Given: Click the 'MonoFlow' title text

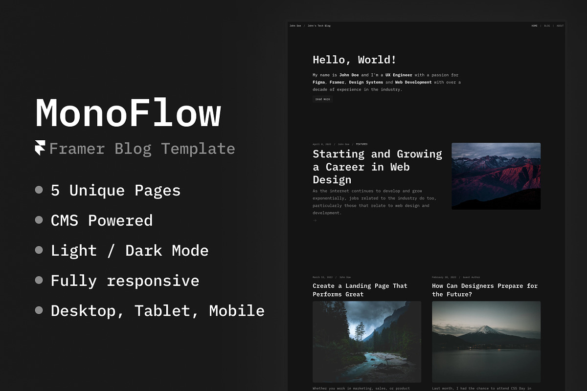Looking at the screenshot, I should 128,113.
